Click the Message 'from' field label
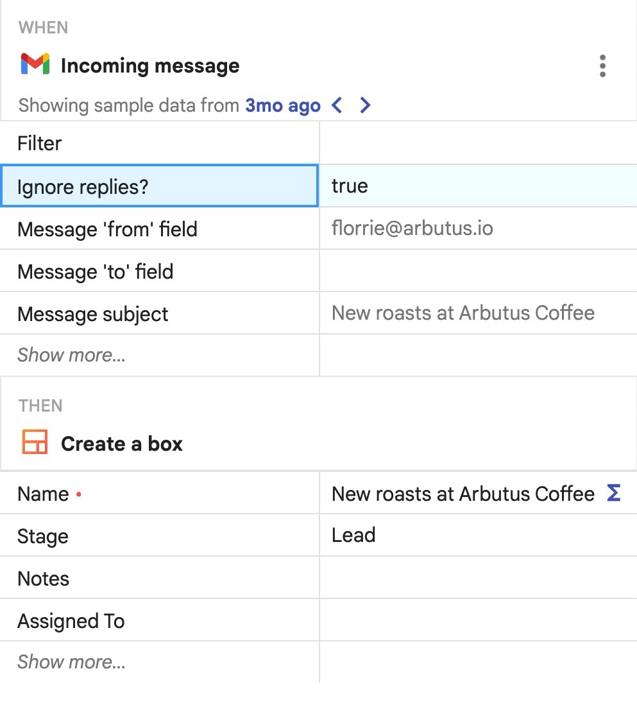 point(159,229)
